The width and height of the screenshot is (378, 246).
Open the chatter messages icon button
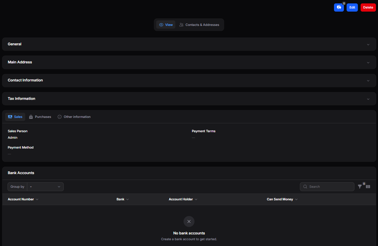coord(339,7)
